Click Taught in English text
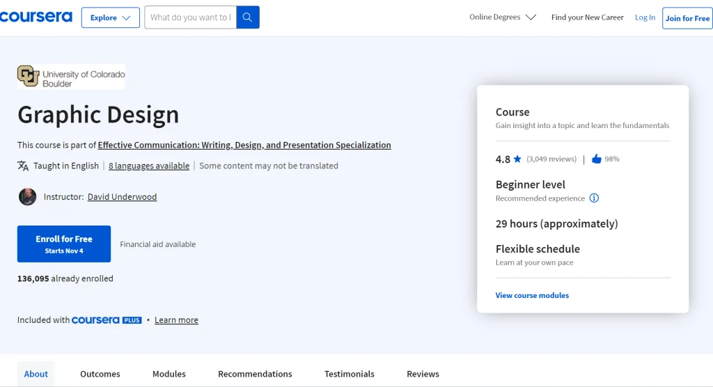Screen dimensions: 713x387 pos(66,166)
